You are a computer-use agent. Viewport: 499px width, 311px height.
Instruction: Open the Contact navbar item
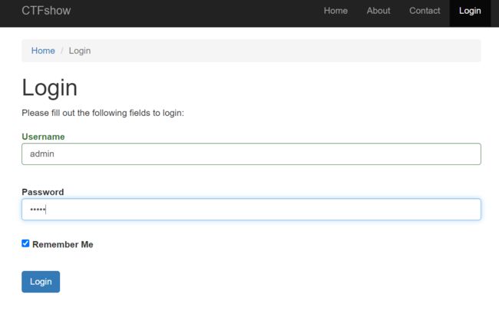(x=425, y=11)
